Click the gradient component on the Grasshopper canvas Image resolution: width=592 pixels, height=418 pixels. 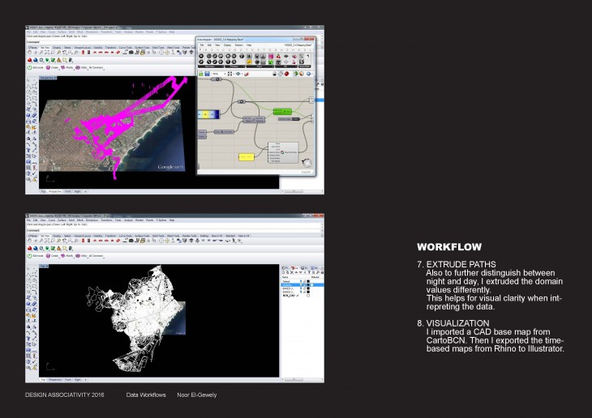click(x=208, y=114)
